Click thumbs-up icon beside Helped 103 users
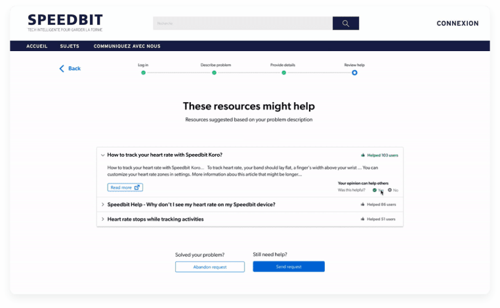 point(363,155)
